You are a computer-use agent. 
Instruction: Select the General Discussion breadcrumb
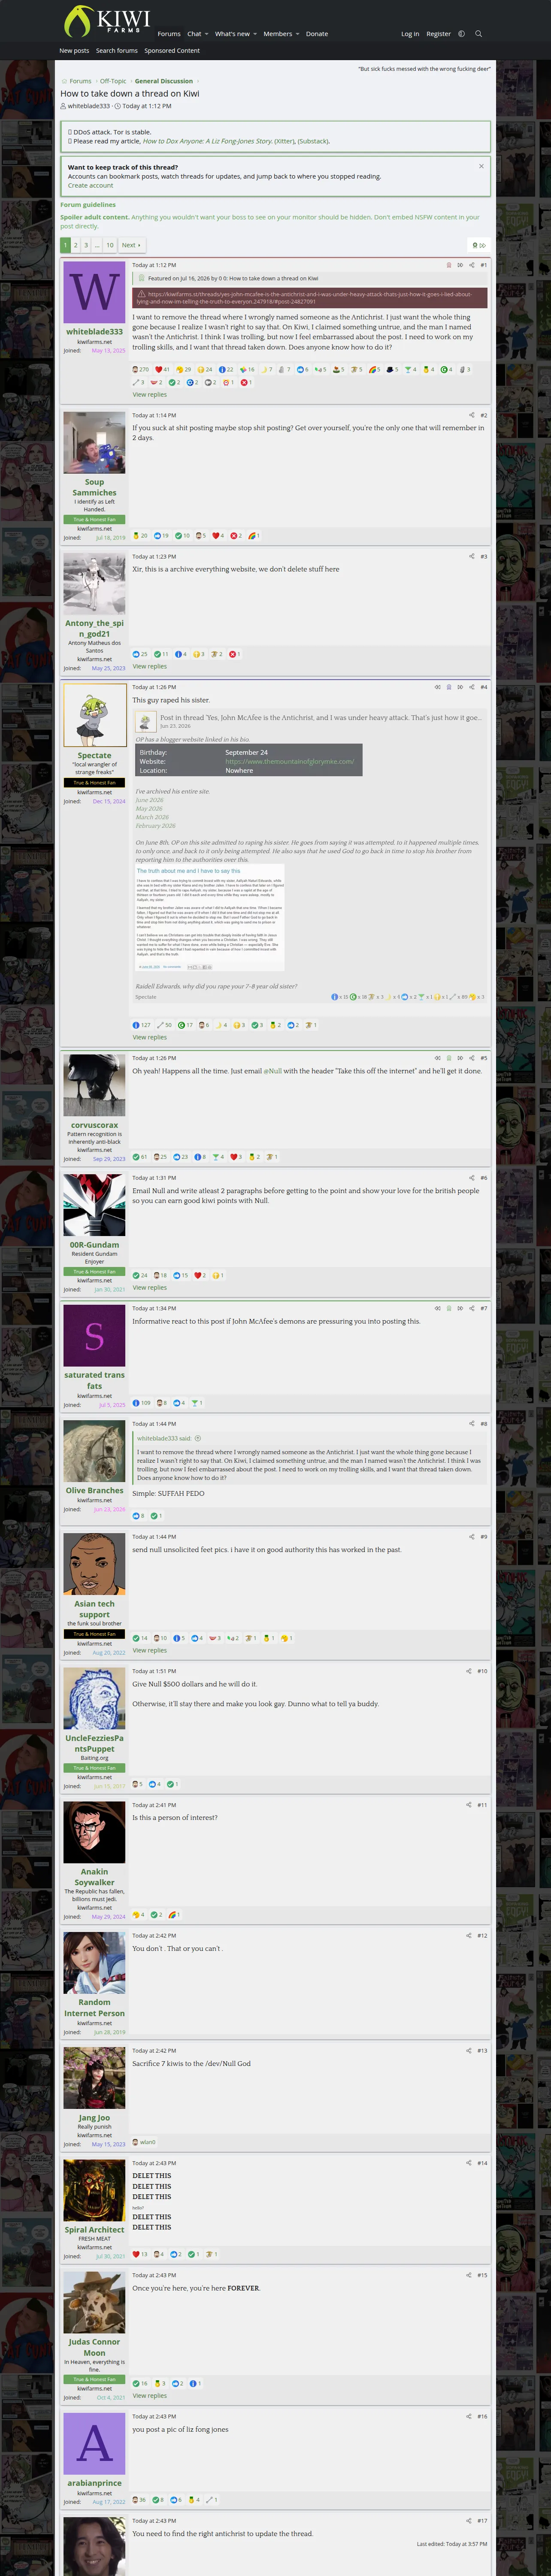coord(164,81)
